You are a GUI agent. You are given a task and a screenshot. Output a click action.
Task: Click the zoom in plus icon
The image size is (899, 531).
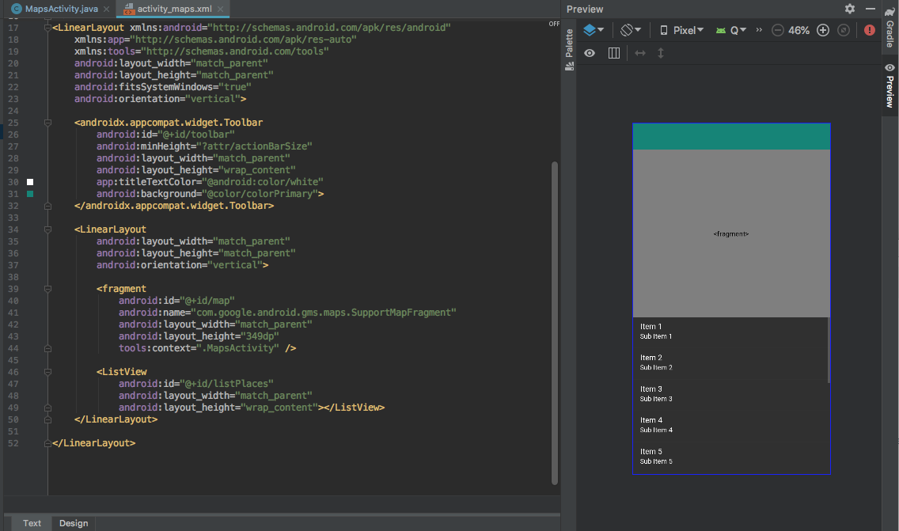(823, 30)
